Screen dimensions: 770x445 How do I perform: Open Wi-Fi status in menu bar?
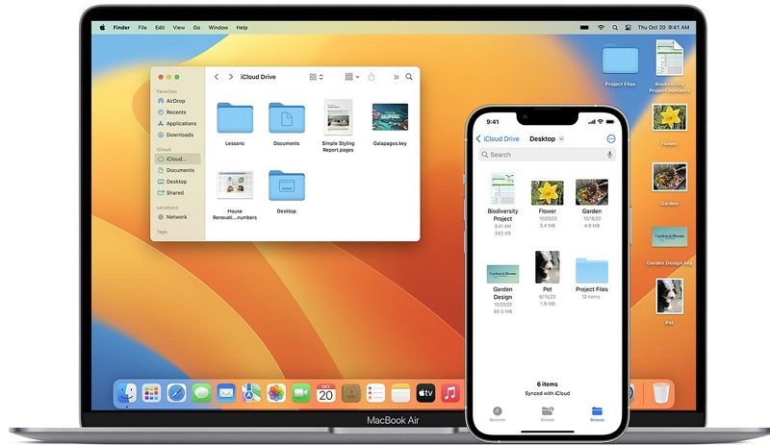point(601,28)
